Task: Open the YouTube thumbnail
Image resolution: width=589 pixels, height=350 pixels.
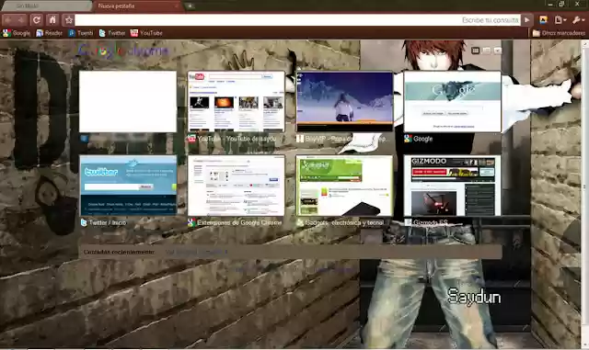Action: click(x=236, y=101)
